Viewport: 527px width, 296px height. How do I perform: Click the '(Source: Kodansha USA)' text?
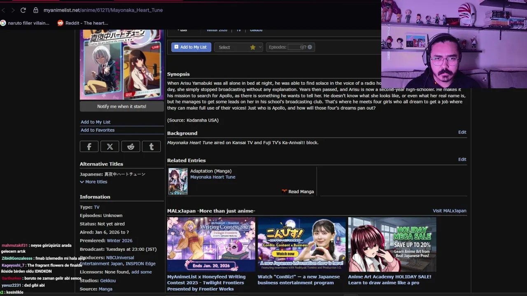coord(193,120)
